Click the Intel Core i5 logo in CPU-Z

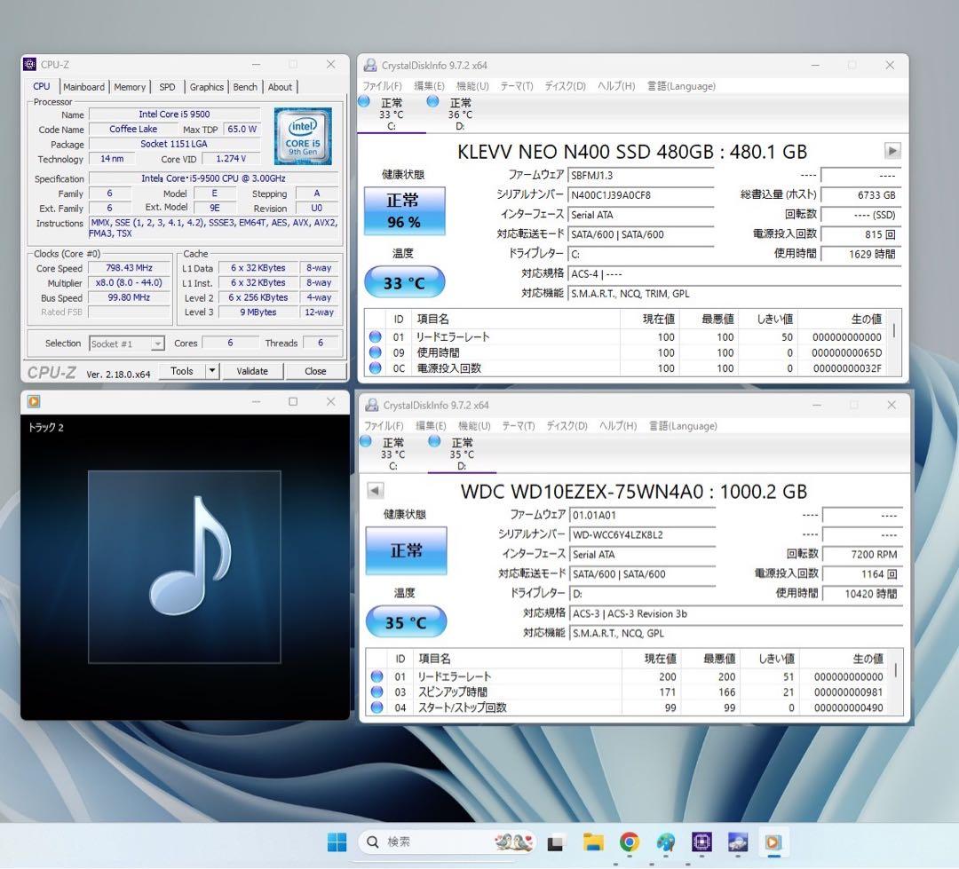pos(303,136)
